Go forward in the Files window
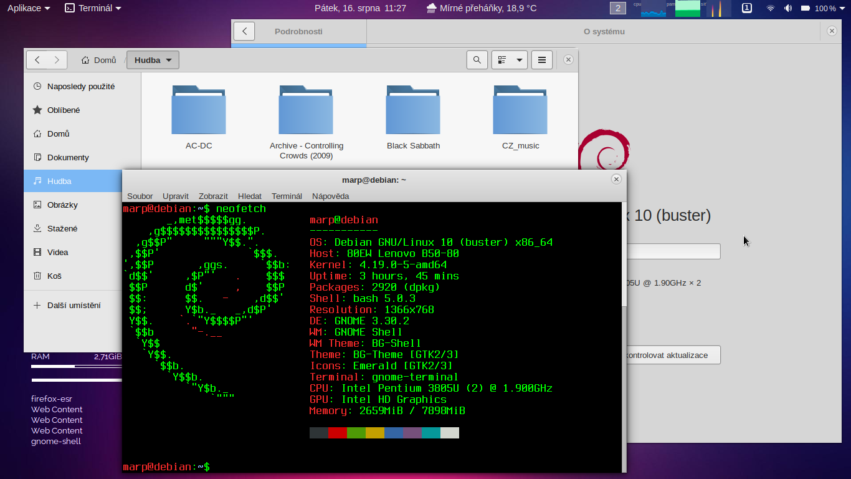Viewport: 851px width, 479px height. [x=57, y=60]
